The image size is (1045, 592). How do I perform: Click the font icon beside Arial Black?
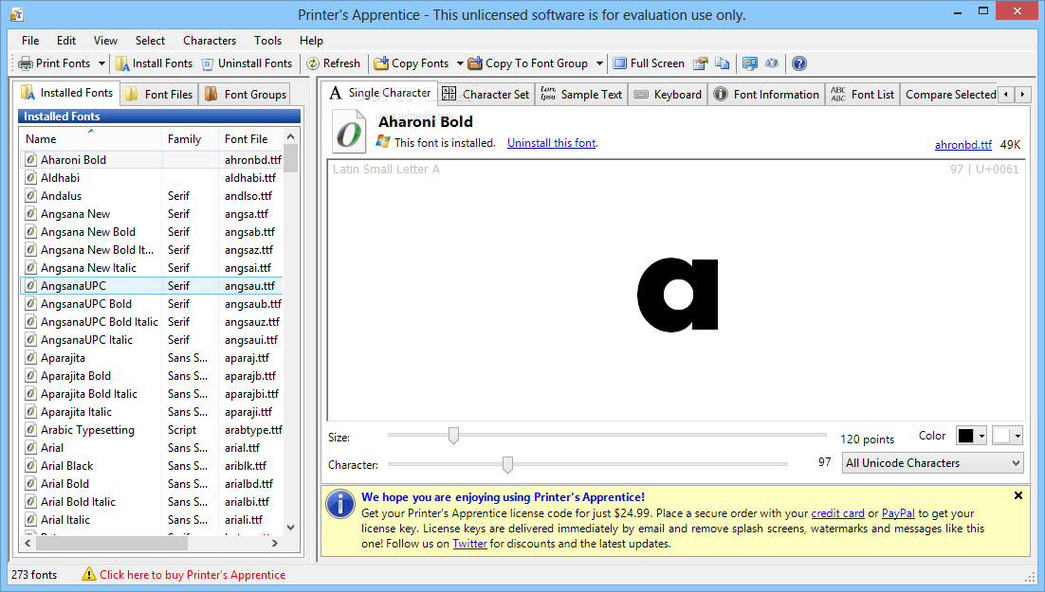(x=30, y=465)
